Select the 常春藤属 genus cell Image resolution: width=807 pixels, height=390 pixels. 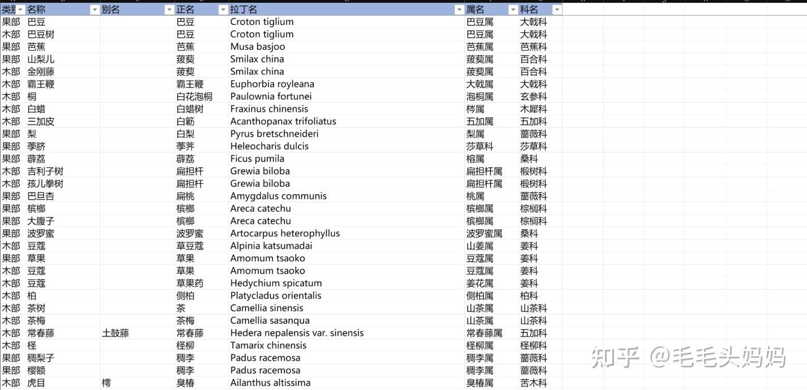492,333
